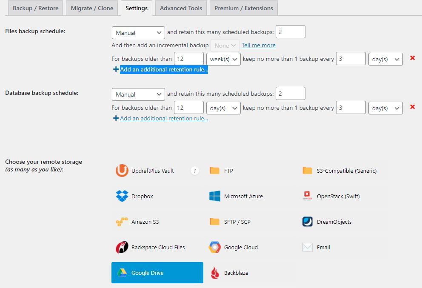Click the Google Drive triangle icon
The height and width of the screenshot is (288, 422).
[x=122, y=273]
